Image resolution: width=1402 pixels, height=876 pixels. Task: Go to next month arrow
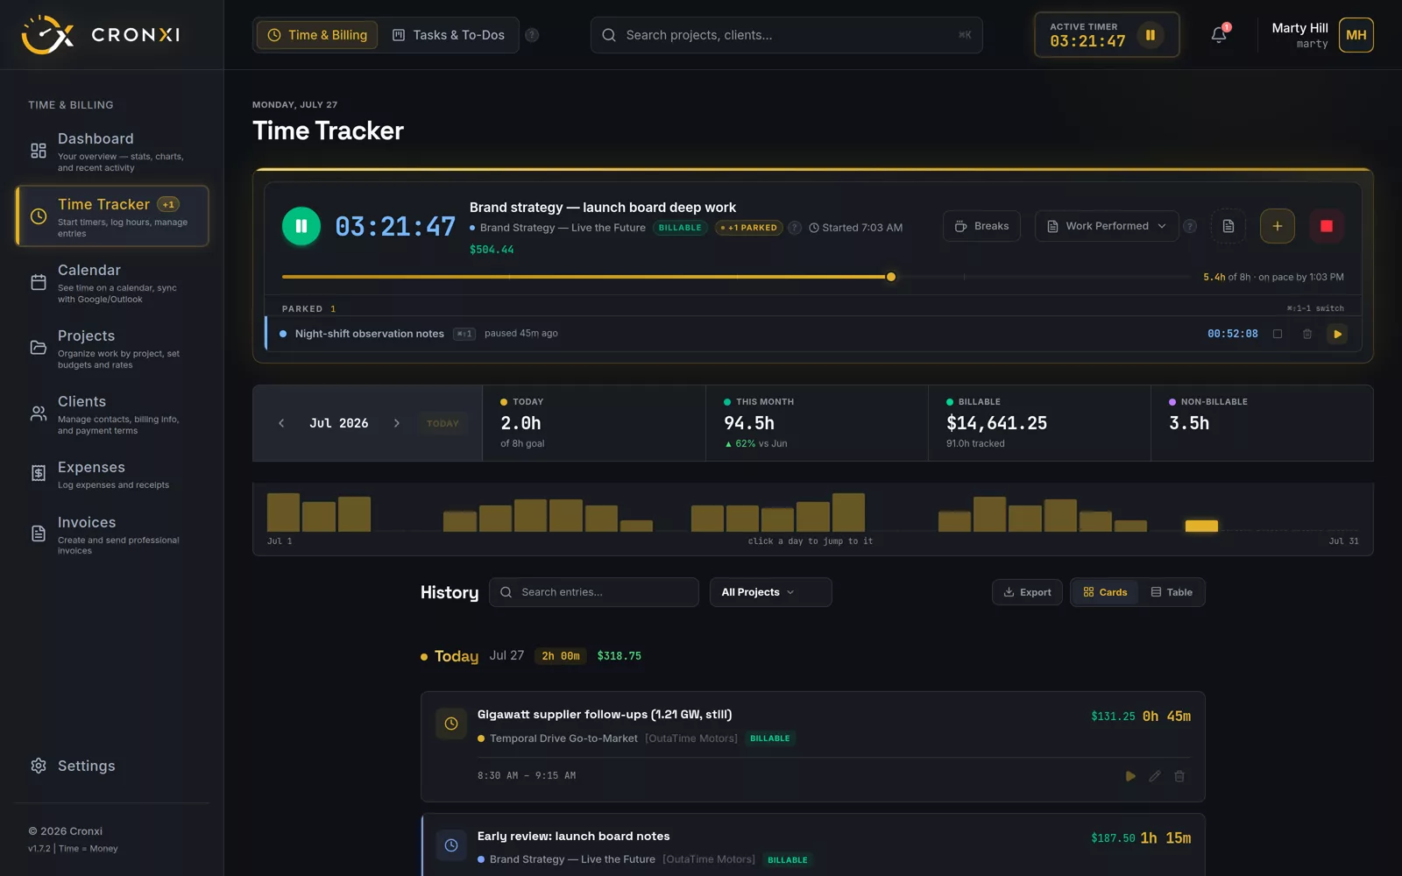point(397,423)
